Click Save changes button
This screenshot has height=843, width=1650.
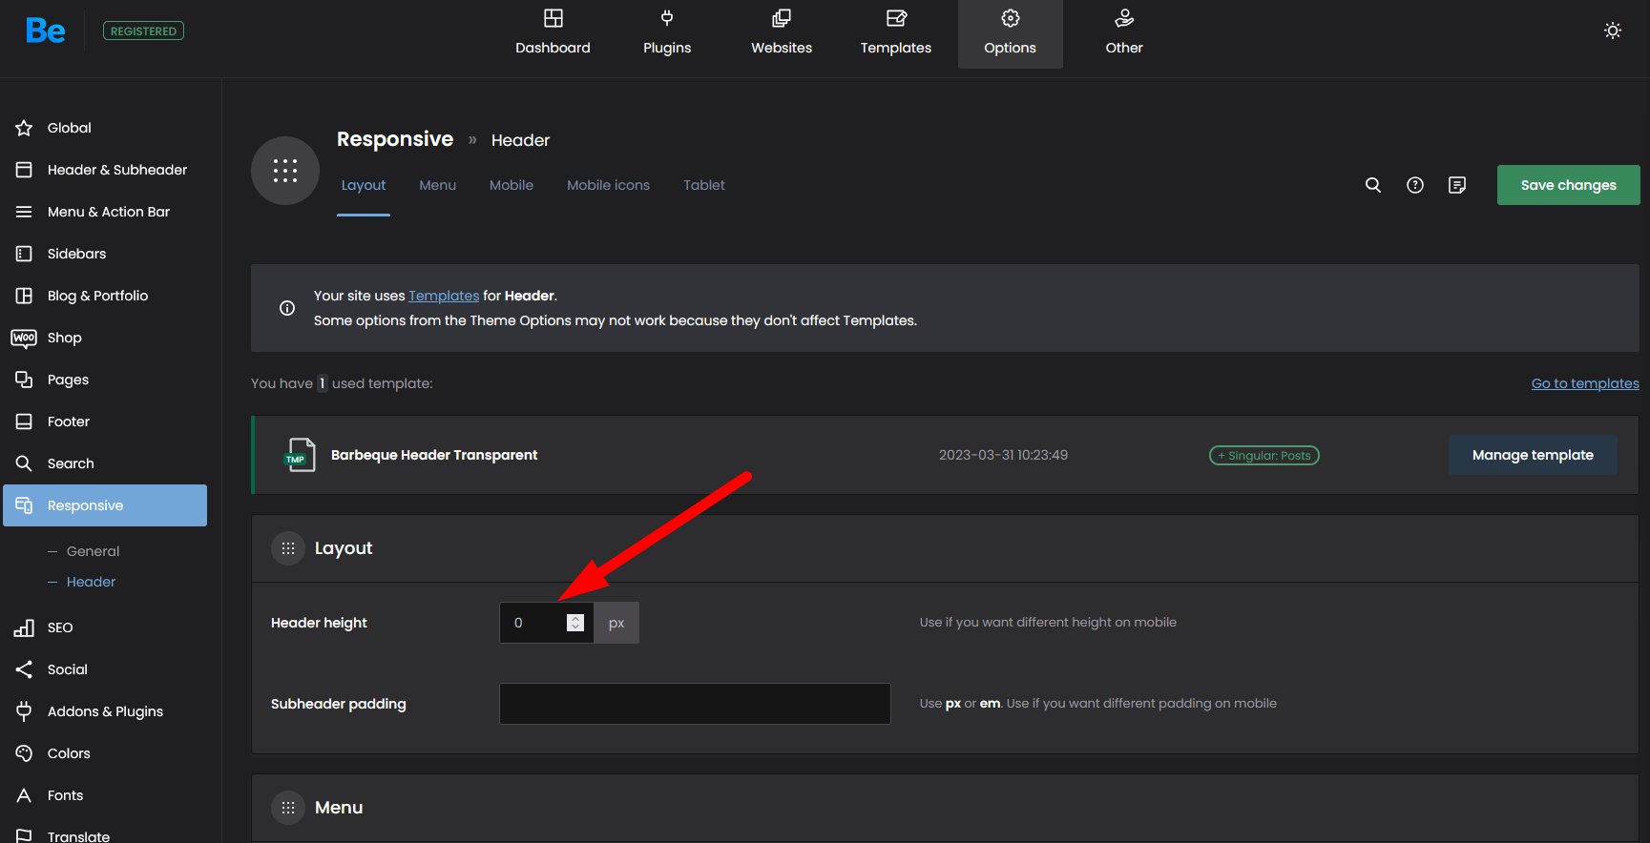click(x=1569, y=185)
